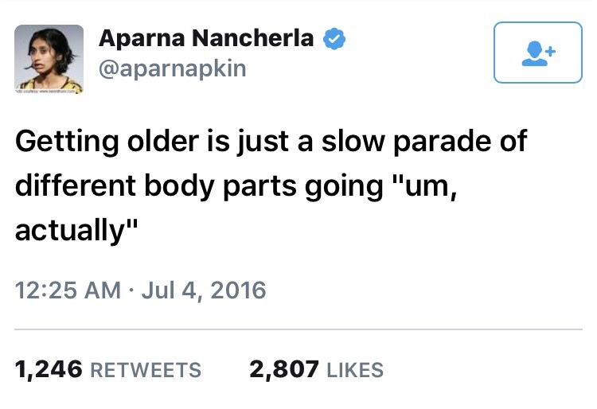View the 2,807 likes count
The height and width of the screenshot is (409, 597).
point(284,369)
